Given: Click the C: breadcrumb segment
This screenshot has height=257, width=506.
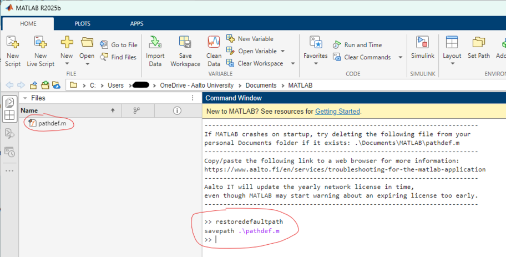Looking at the screenshot, I should click(x=93, y=85).
